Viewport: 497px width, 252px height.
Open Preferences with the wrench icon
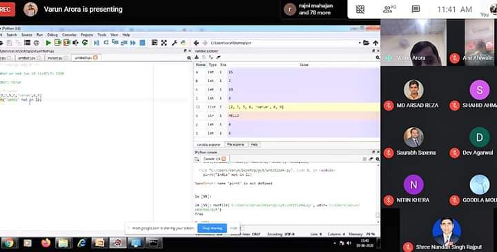click(175, 43)
